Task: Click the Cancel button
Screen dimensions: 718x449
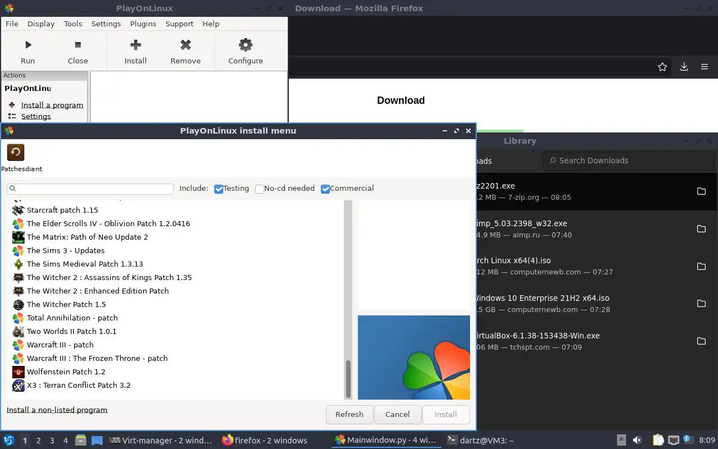Action: pyautogui.click(x=397, y=414)
